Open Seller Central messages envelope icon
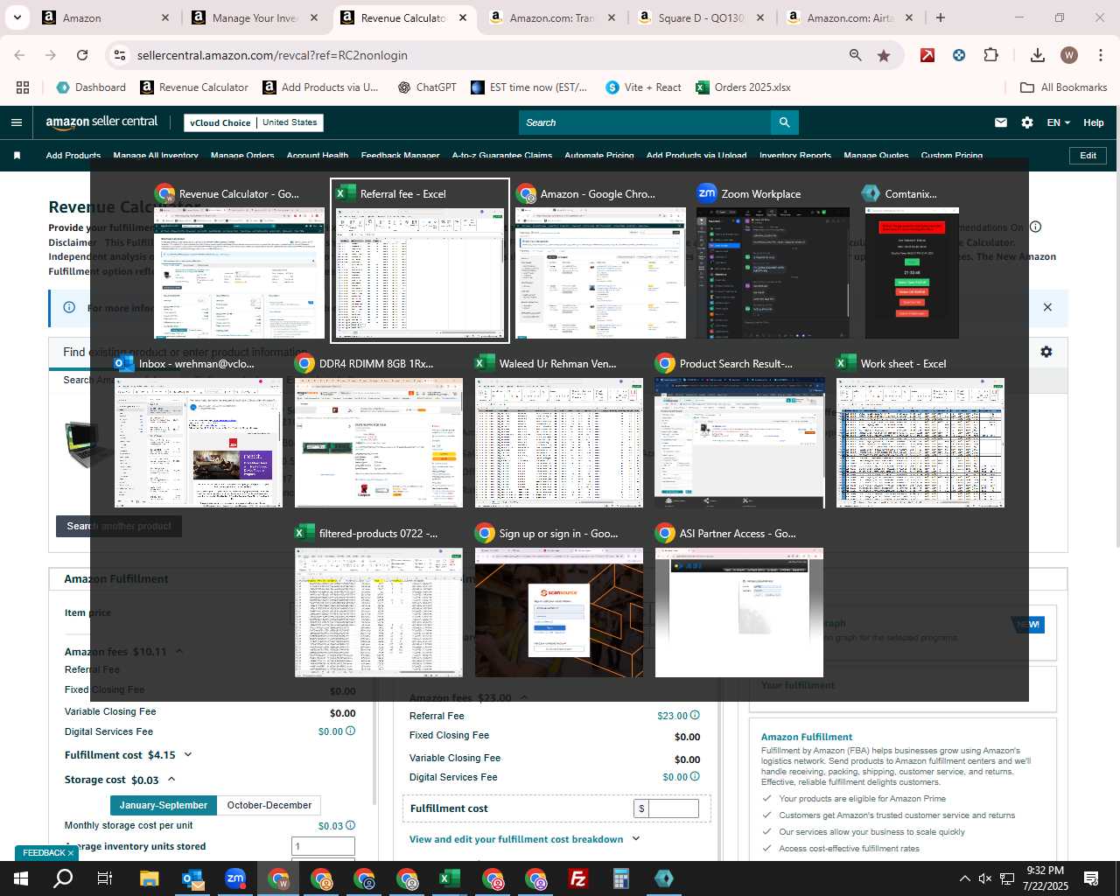 (1001, 122)
